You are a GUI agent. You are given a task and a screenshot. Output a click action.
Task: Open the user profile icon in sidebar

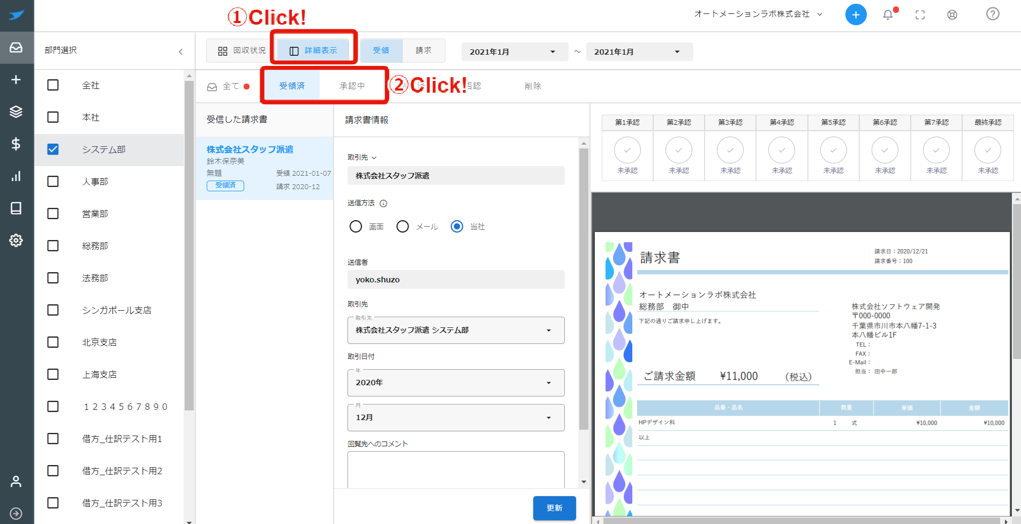(16, 481)
